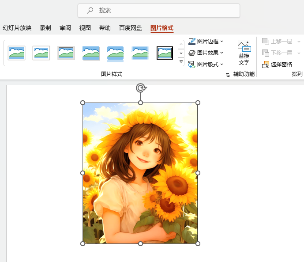The height and width of the screenshot is (262, 304).
Task: Switch to the 视图 tab
Action: point(85,28)
